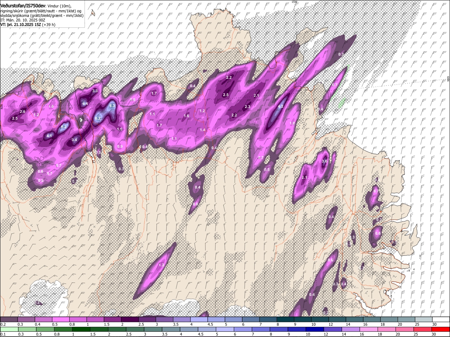
Task: Click the 4.2 precipitation value on the map
Action: point(281,106)
